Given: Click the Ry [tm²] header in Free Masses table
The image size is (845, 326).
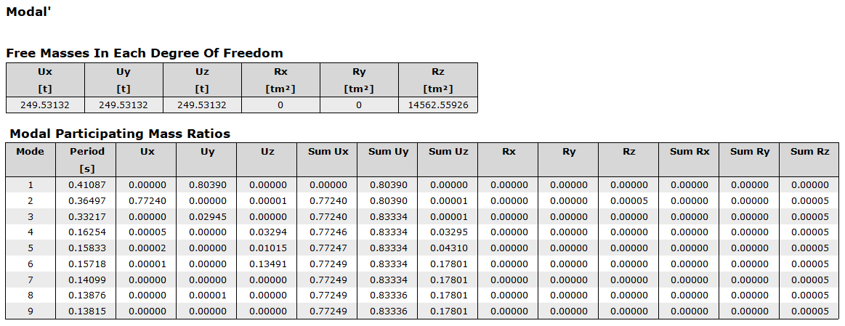Looking at the screenshot, I should pyautogui.click(x=359, y=80).
